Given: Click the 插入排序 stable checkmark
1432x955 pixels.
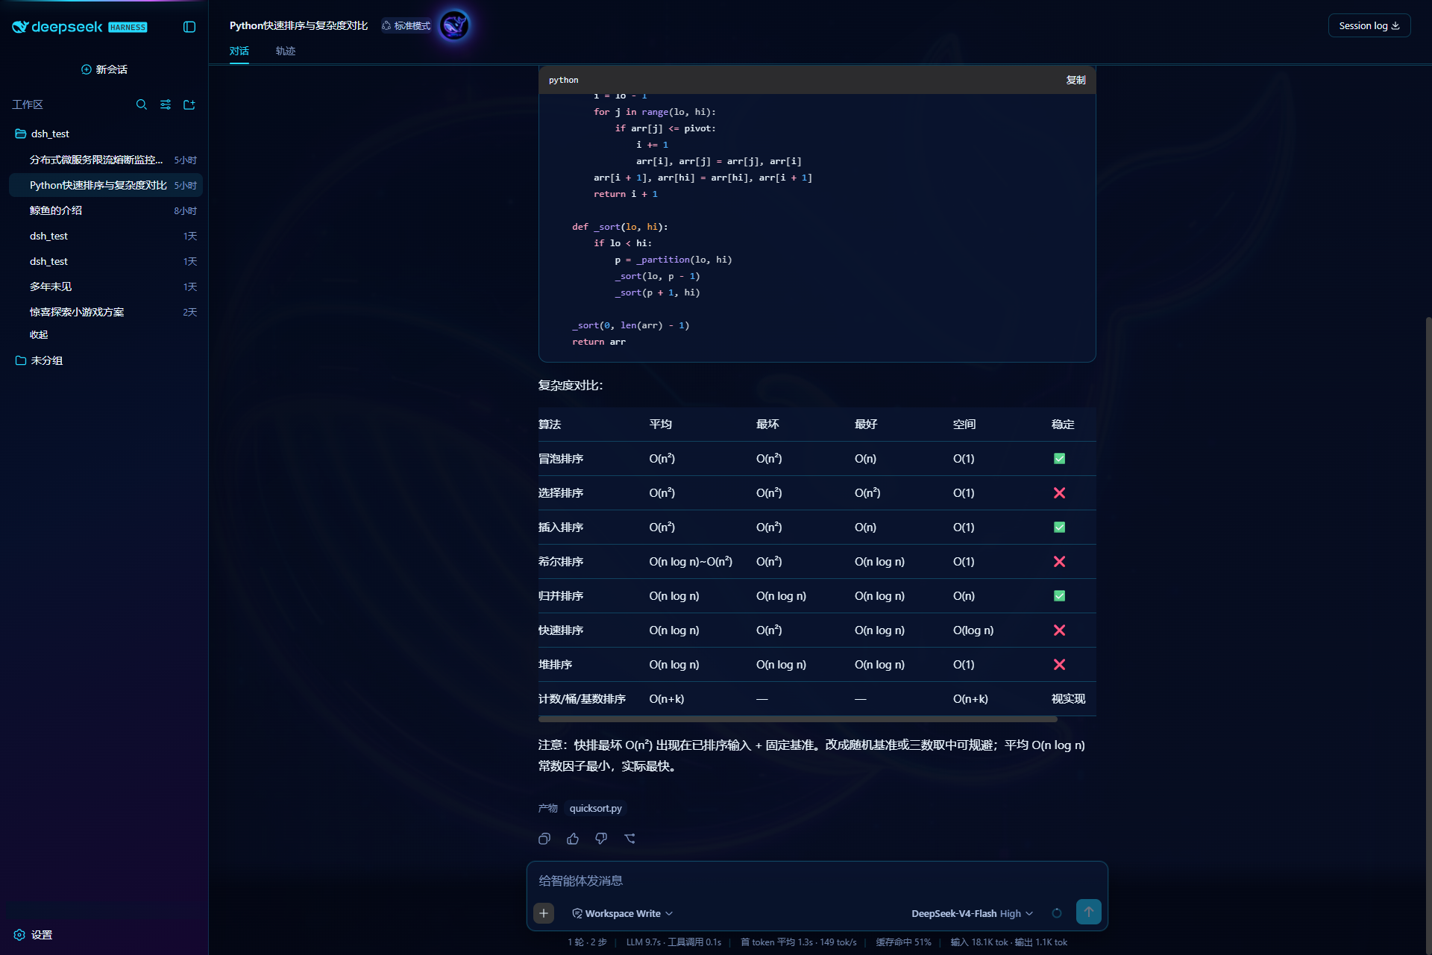Looking at the screenshot, I should click(1059, 527).
